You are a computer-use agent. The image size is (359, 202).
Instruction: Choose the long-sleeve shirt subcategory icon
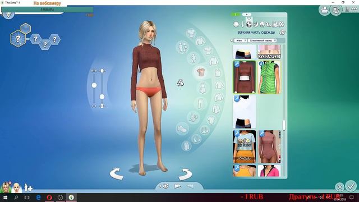[x=214, y=61]
